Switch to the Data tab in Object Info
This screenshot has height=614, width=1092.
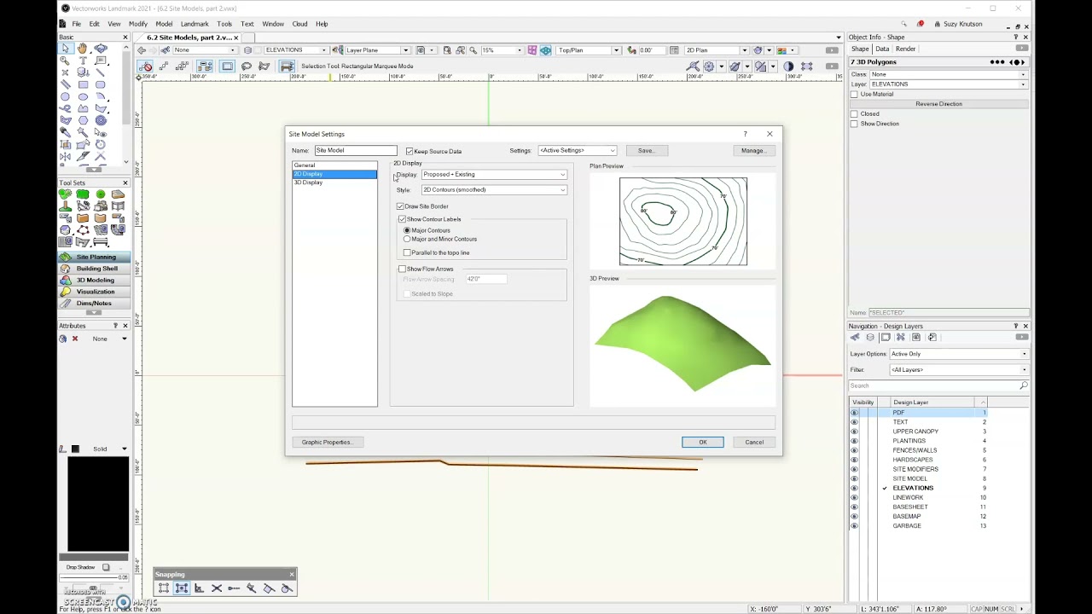click(x=882, y=49)
